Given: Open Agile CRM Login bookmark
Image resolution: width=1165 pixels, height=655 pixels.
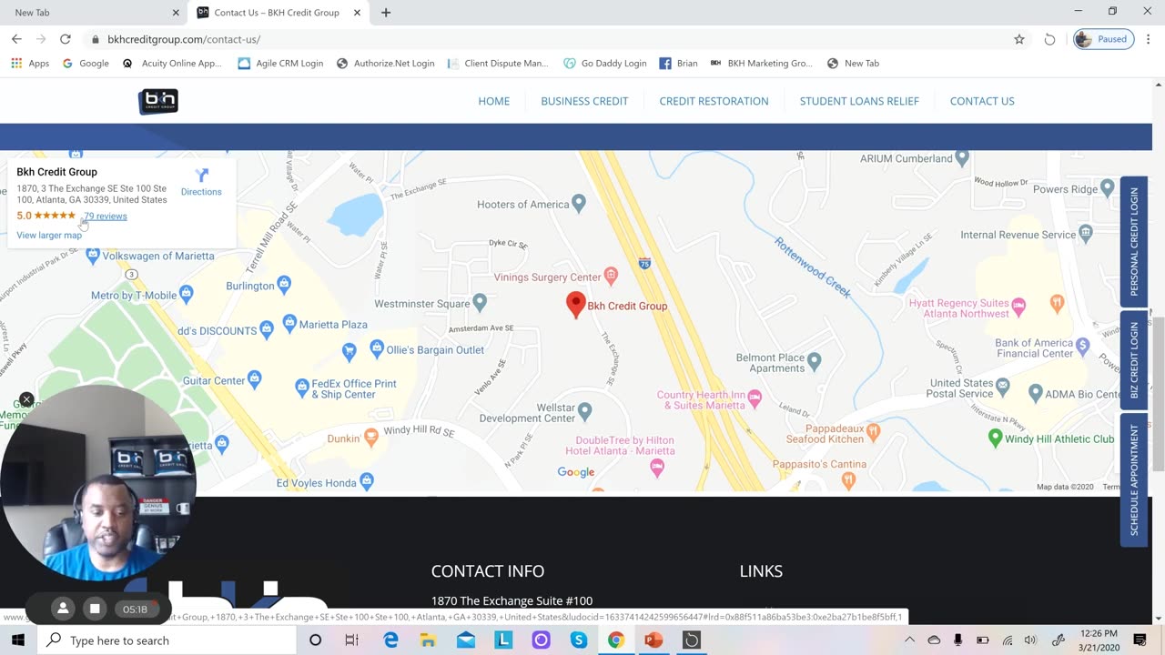Looking at the screenshot, I should pyautogui.click(x=280, y=64).
